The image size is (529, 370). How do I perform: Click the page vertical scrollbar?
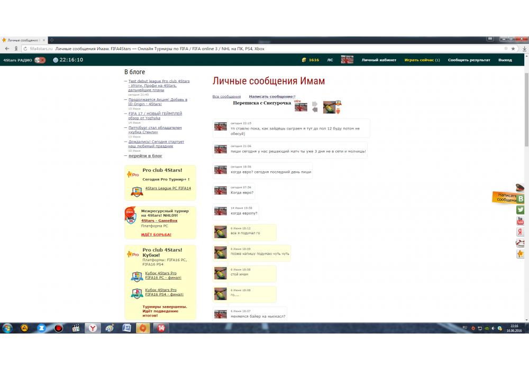526,159
